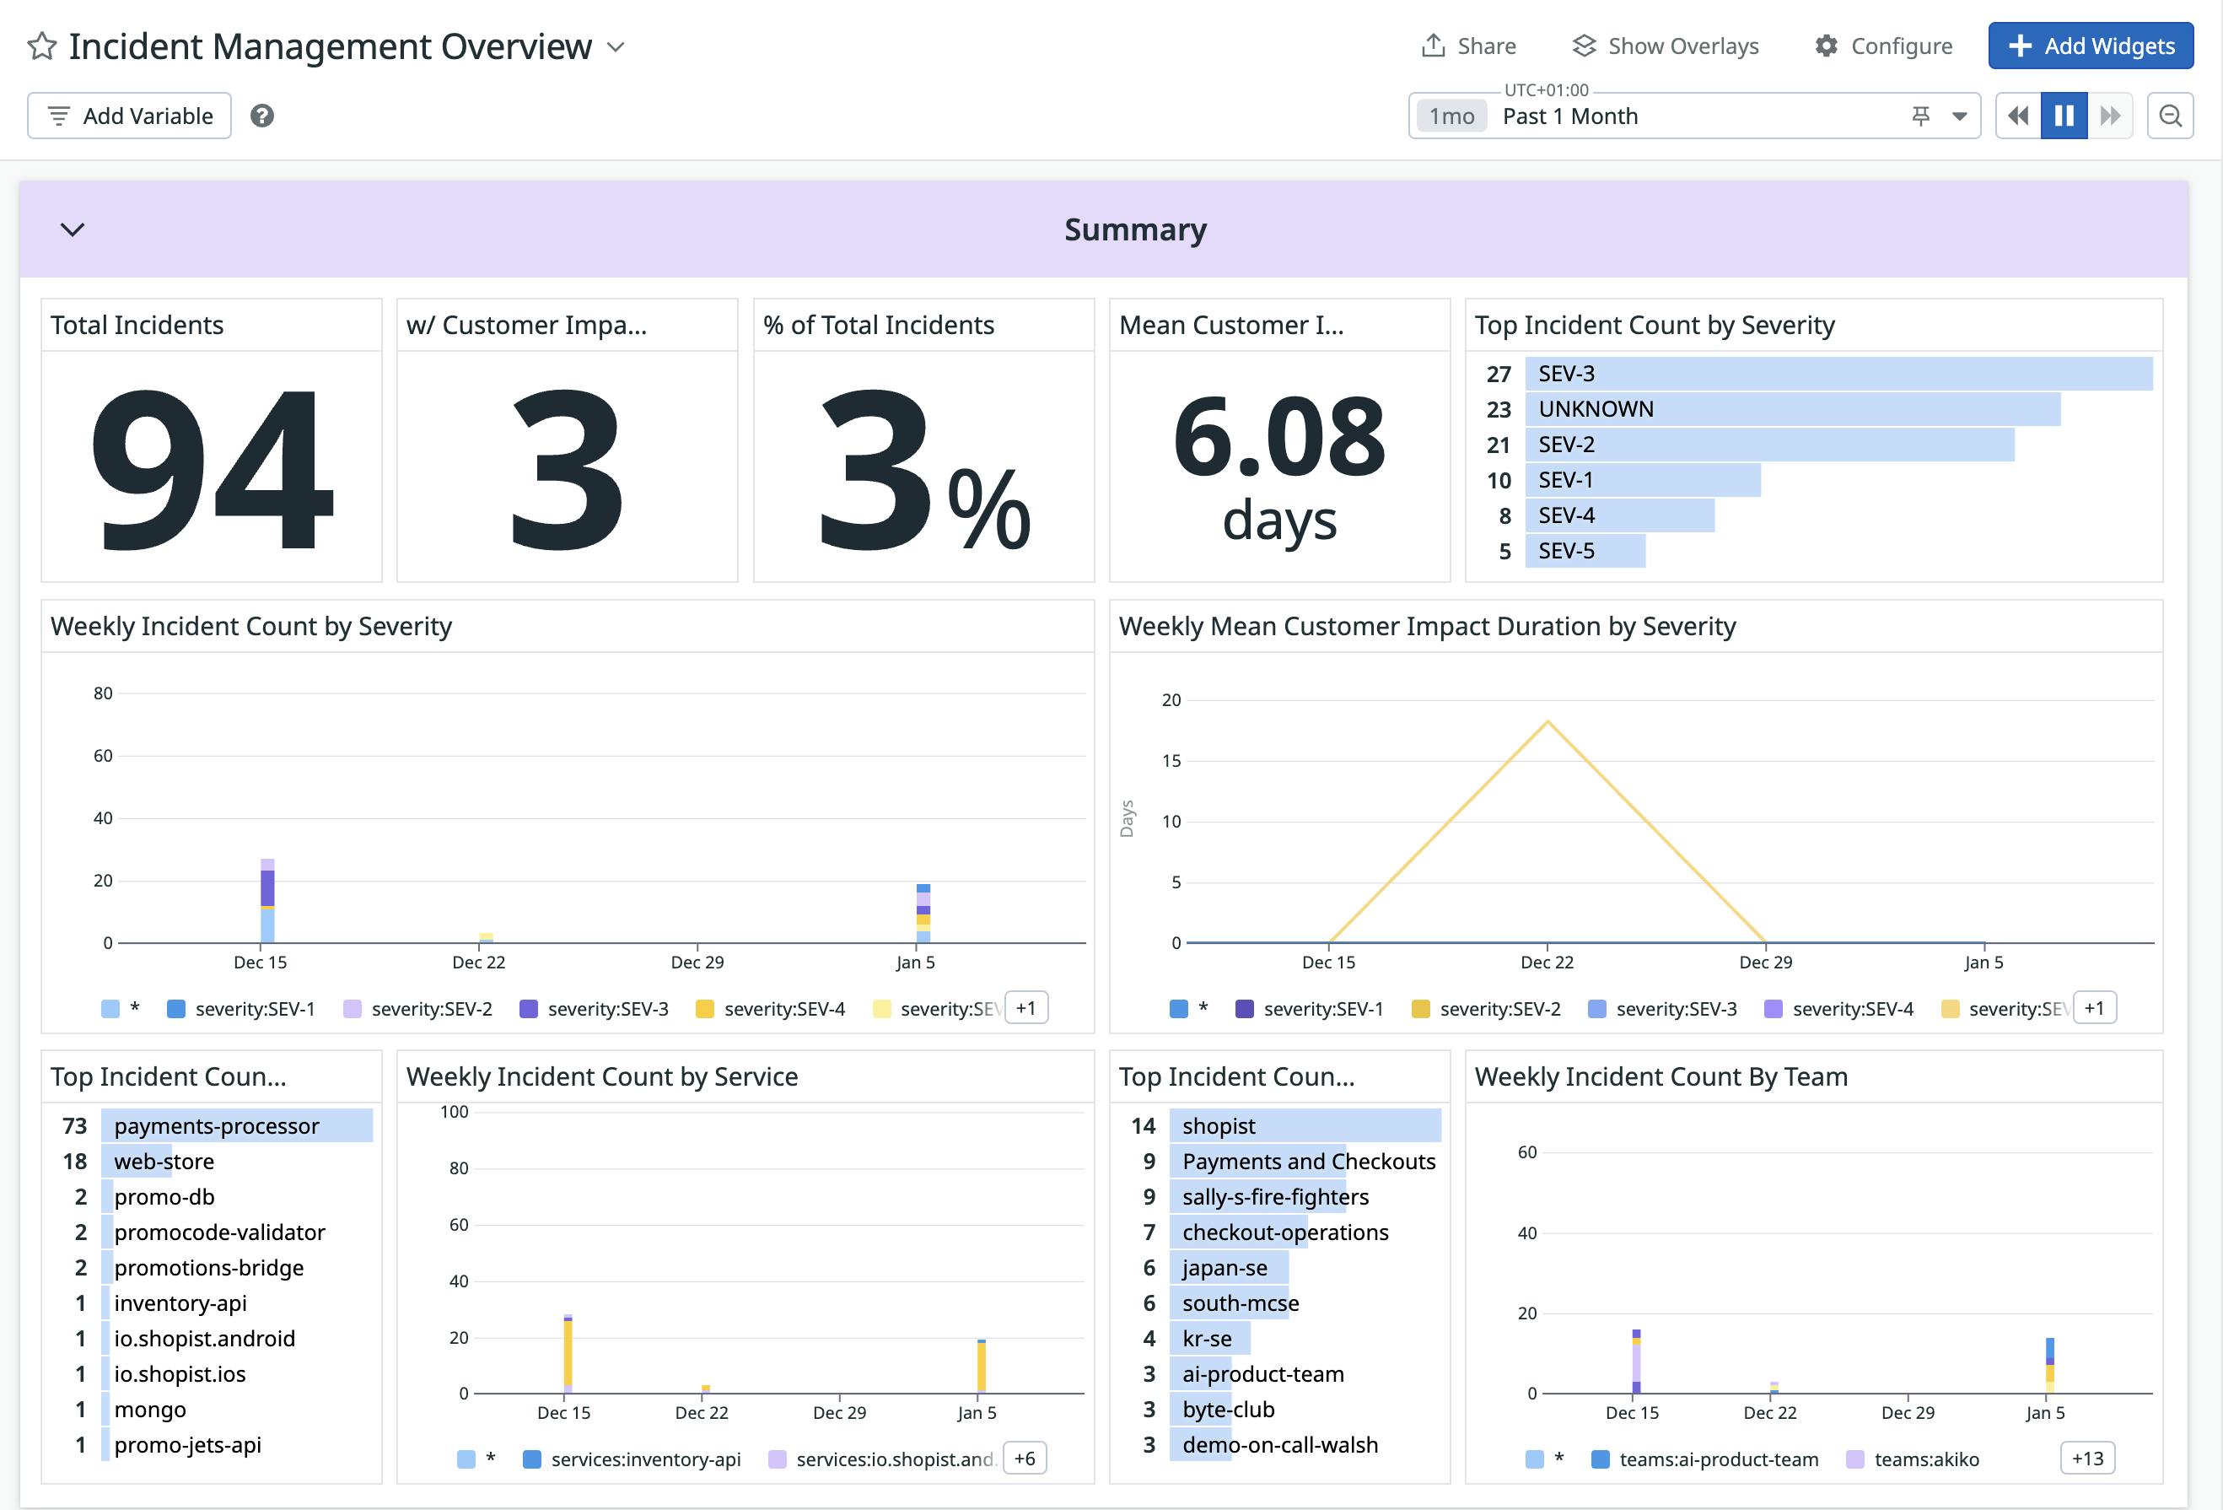The image size is (2223, 1510).
Task: Click the Add Variable button
Action: point(128,115)
